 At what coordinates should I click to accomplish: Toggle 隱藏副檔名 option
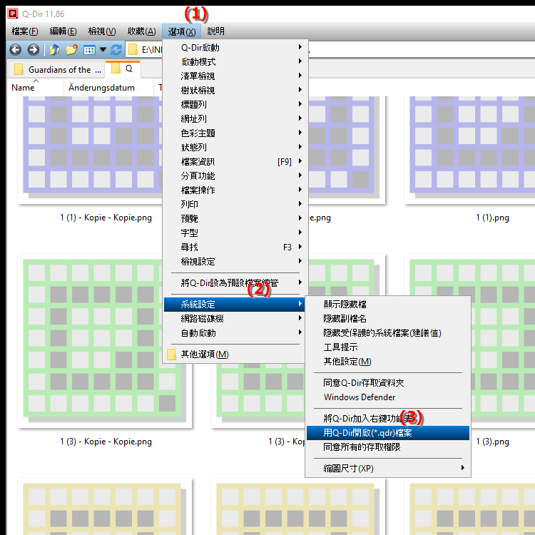tap(388, 319)
